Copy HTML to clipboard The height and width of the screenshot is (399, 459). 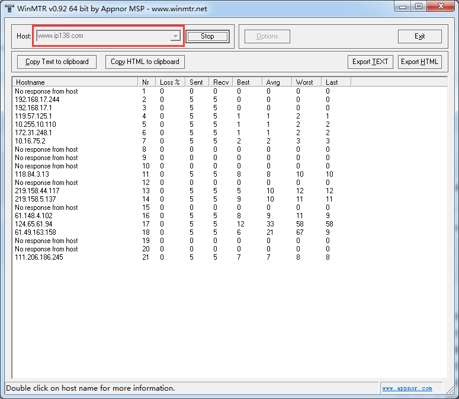click(145, 62)
